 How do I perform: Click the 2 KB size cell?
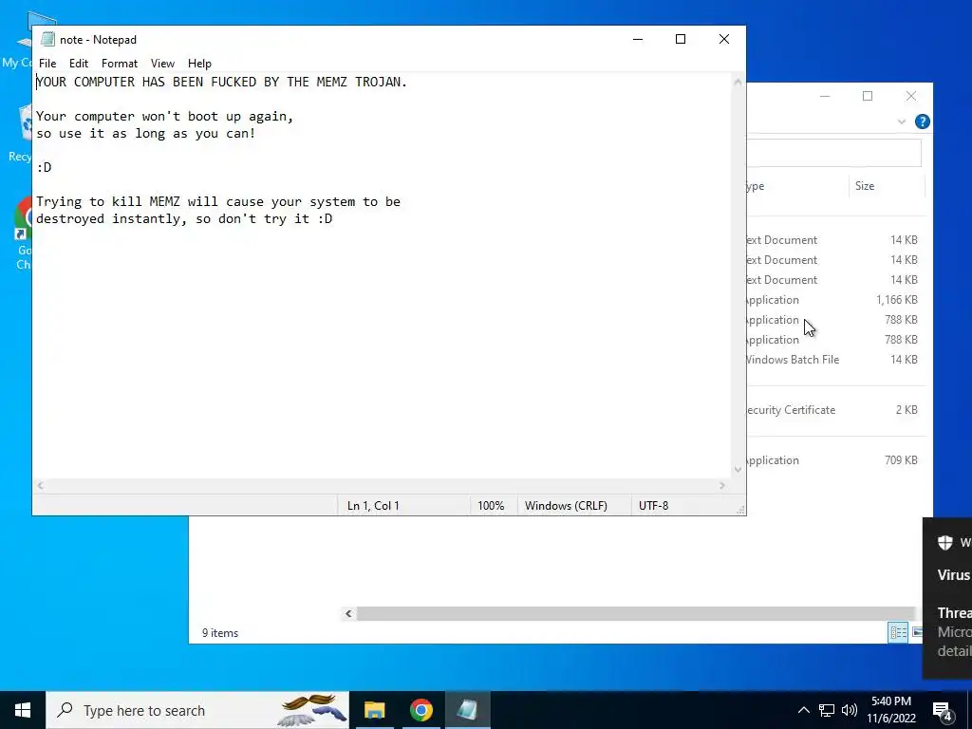(x=907, y=410)
